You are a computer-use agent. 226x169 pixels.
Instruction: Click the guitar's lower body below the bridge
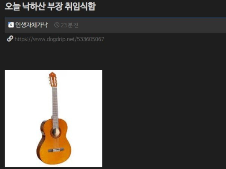(55, 158)
